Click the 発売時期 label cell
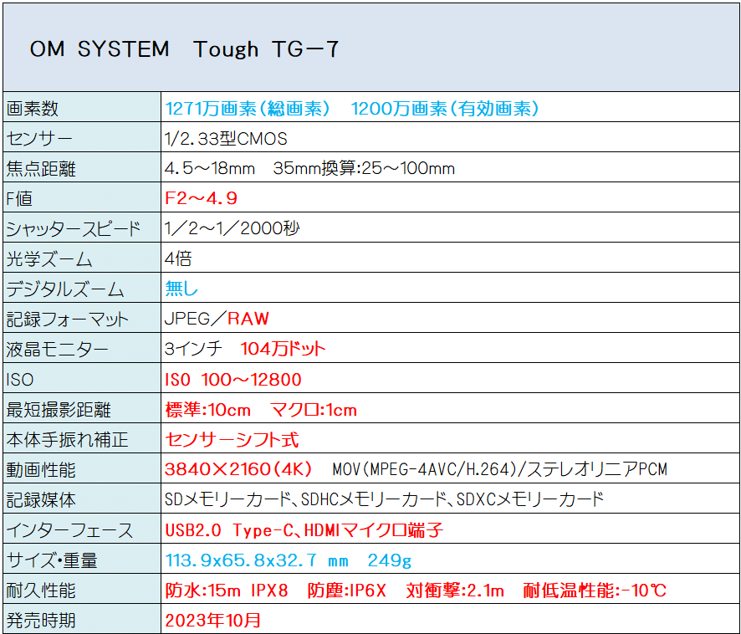 point(82,619)
